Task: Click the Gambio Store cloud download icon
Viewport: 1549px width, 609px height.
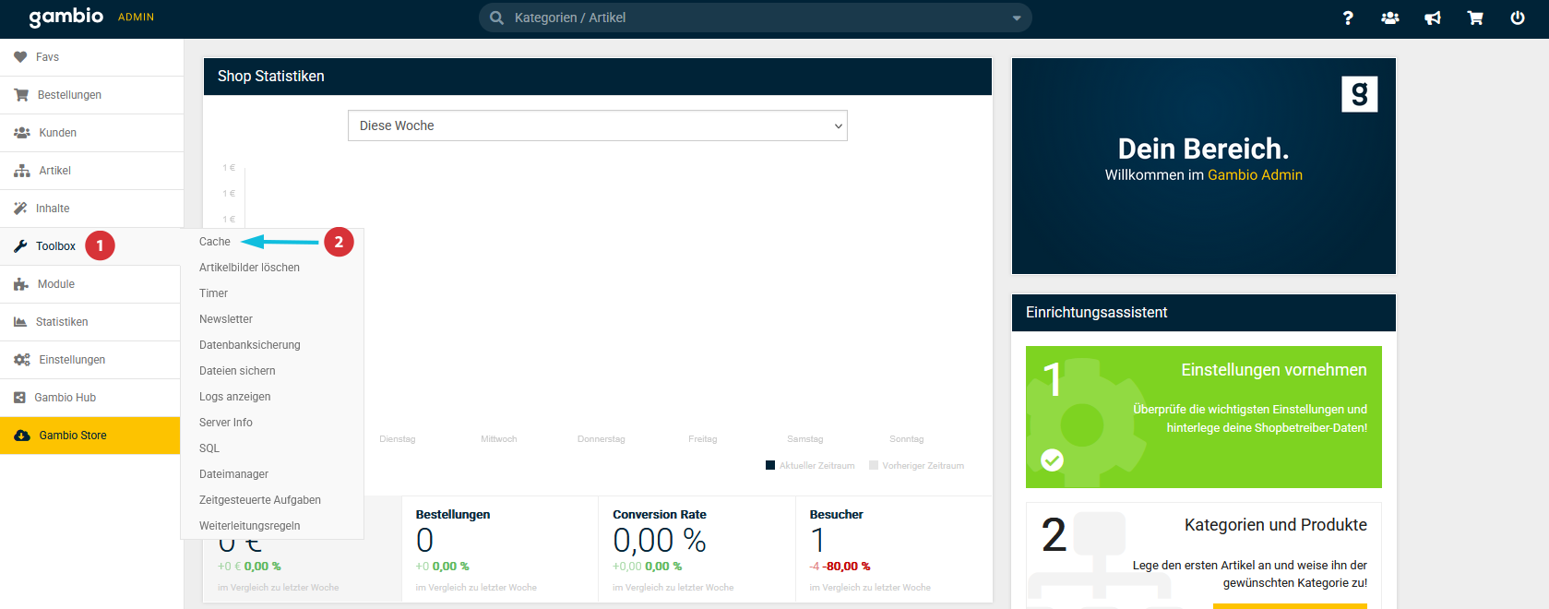Action: click(22, 436)
